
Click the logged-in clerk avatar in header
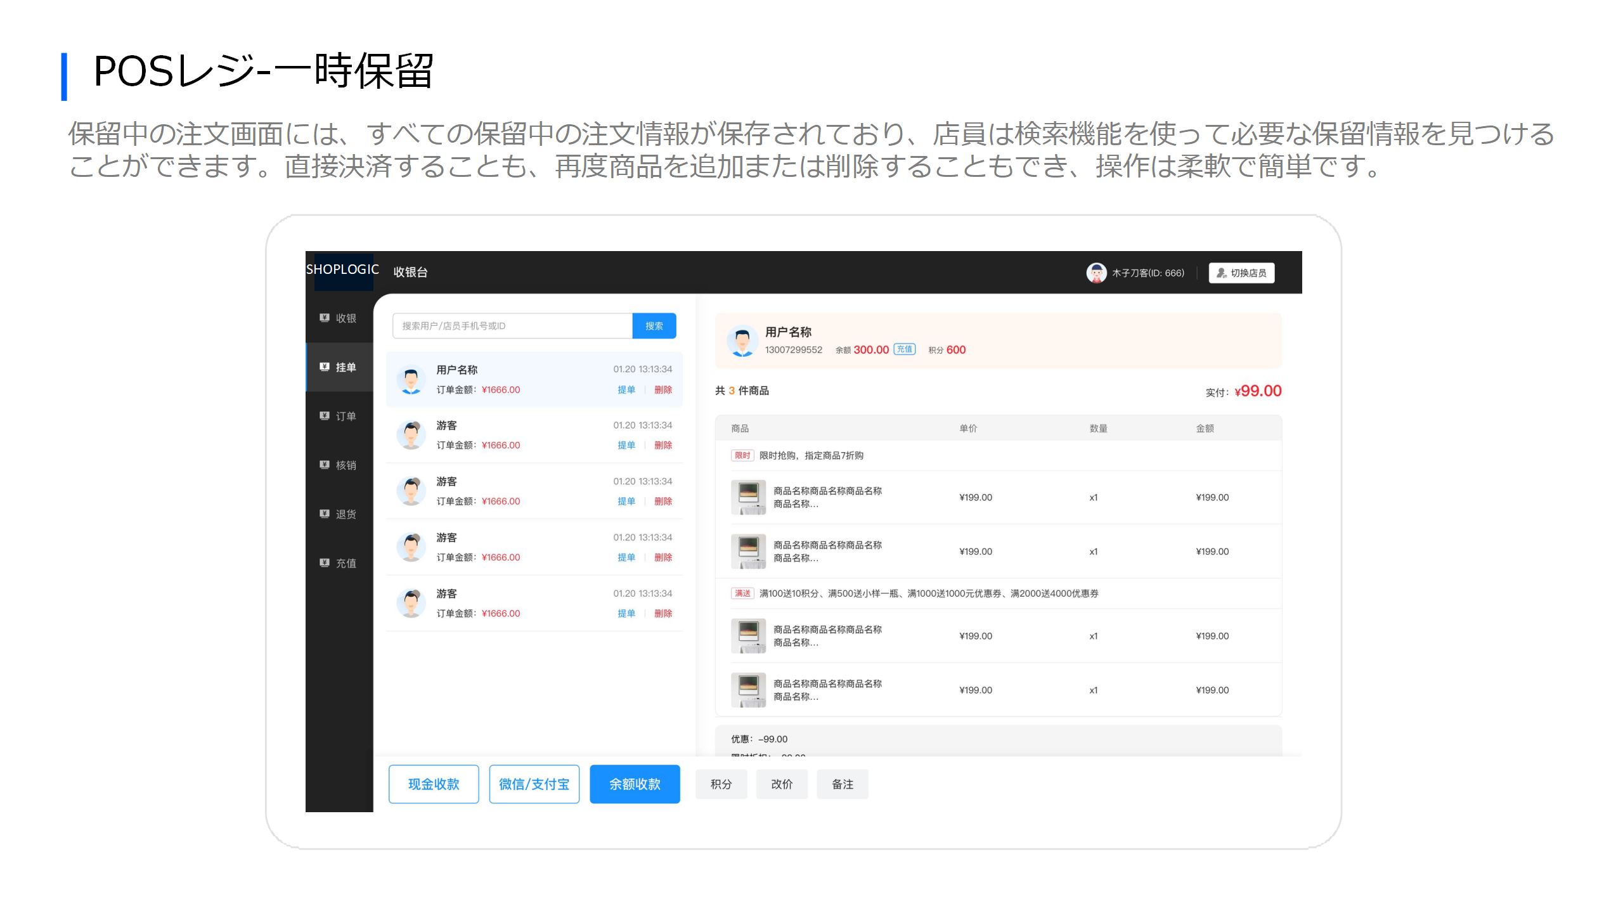click(1096, 273)
